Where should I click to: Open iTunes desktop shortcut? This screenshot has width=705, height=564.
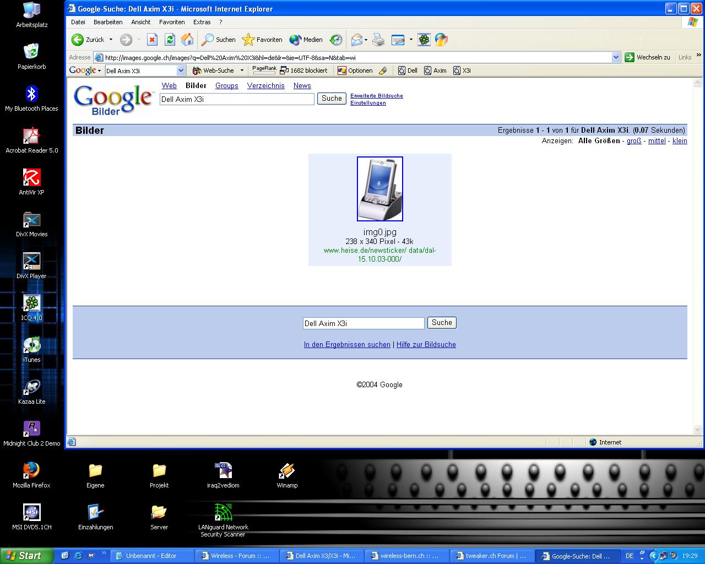coord(31,349)
